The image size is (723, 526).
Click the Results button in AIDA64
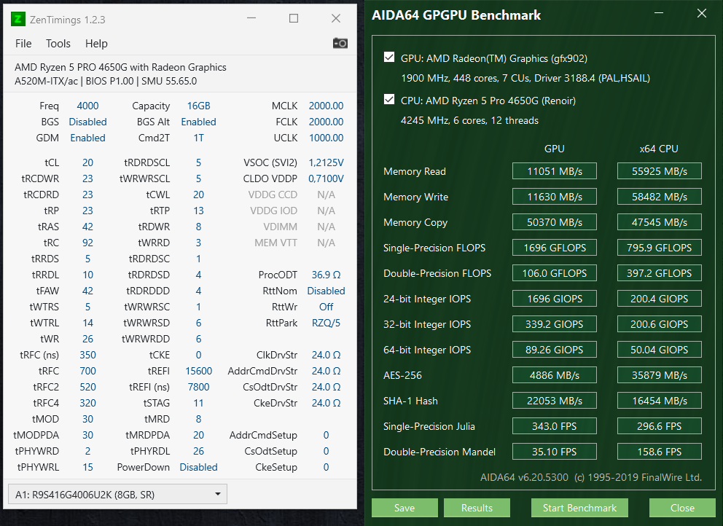tap(477, 508)
